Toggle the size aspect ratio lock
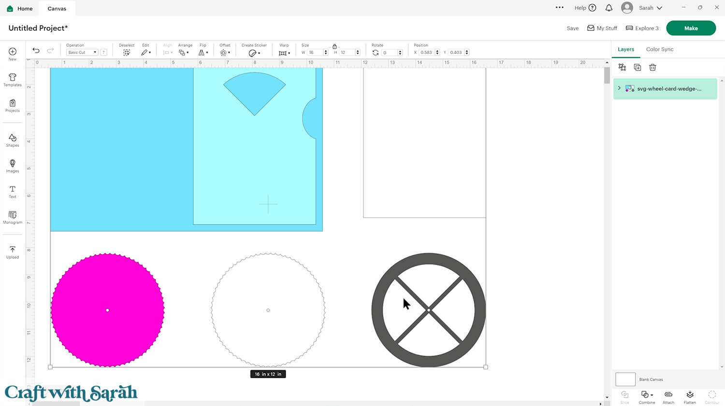Image resolution: width=725 pixels, height=406 pixels. click(x=334, y=46)
